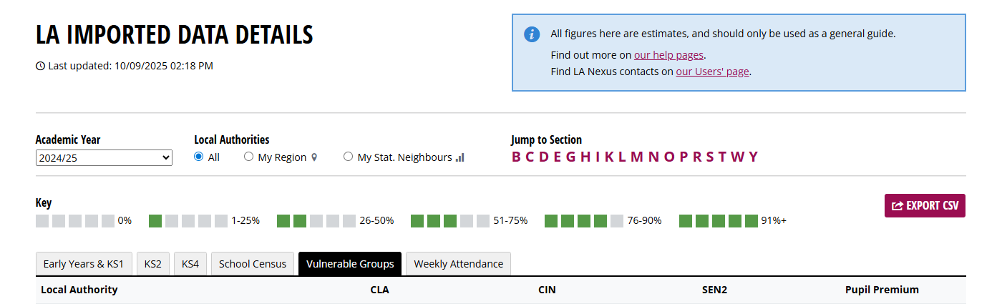Click the Pupil Premium column header
The height and width of the screenshot is (304, 1002).
(882, 290)
